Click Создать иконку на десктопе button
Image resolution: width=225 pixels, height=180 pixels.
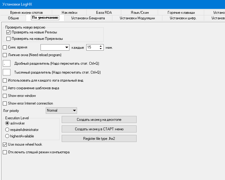click(99, 119)
